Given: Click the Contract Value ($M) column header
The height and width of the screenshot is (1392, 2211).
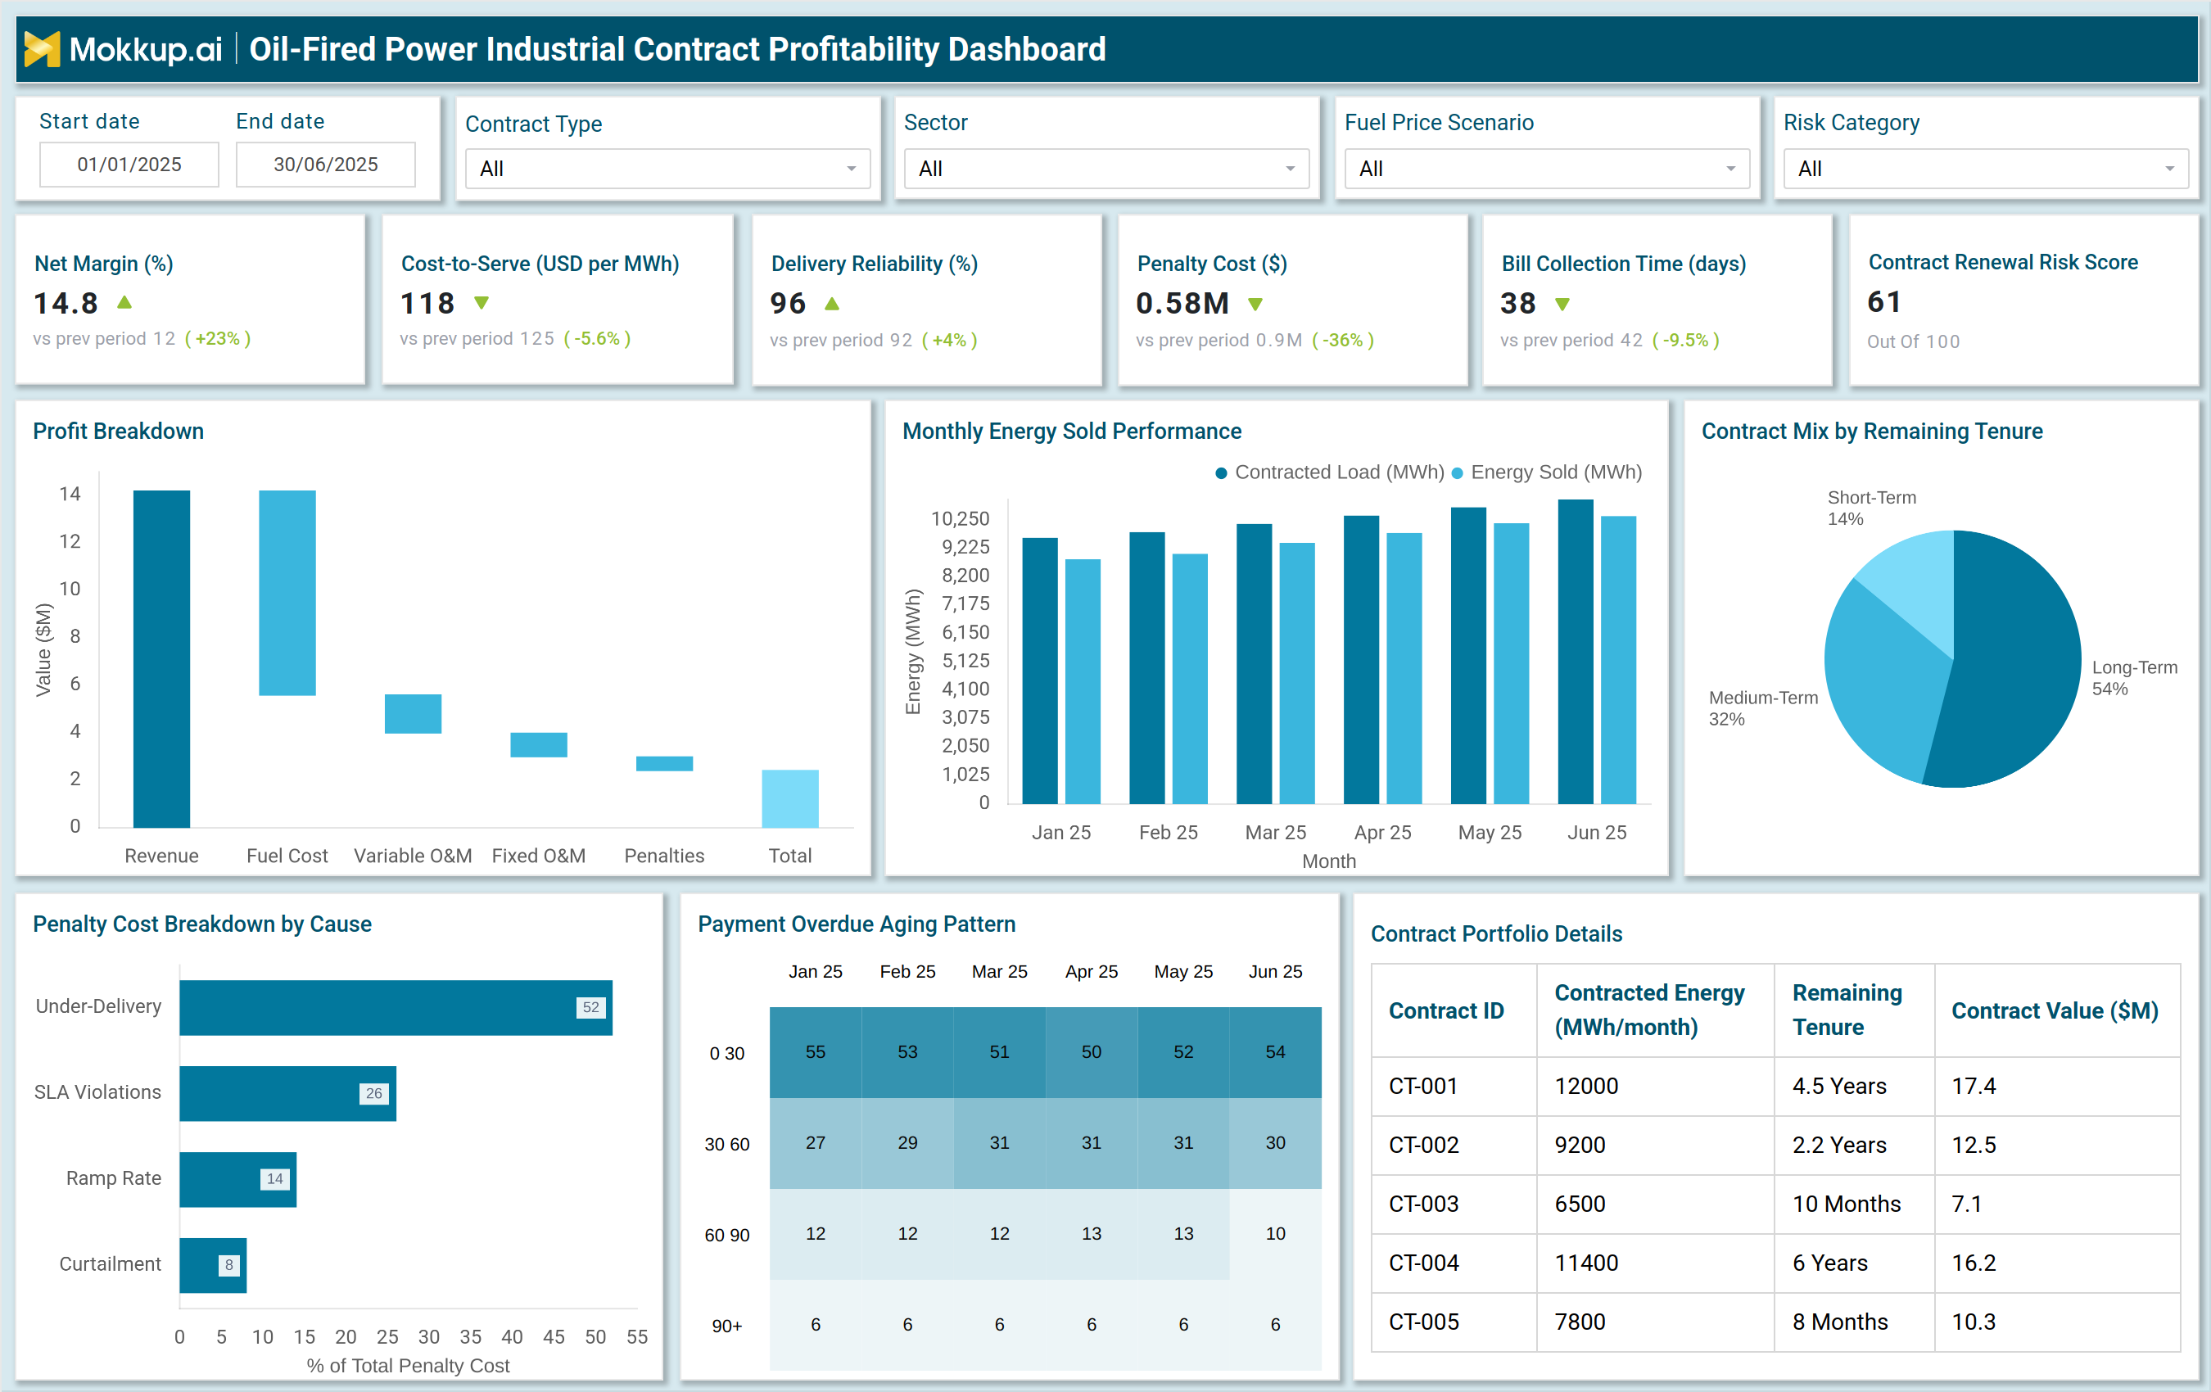Looking at the screenshot, I should (2057, 1011).
